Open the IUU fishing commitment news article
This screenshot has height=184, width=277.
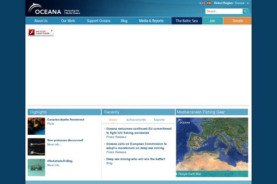(139, 131)
